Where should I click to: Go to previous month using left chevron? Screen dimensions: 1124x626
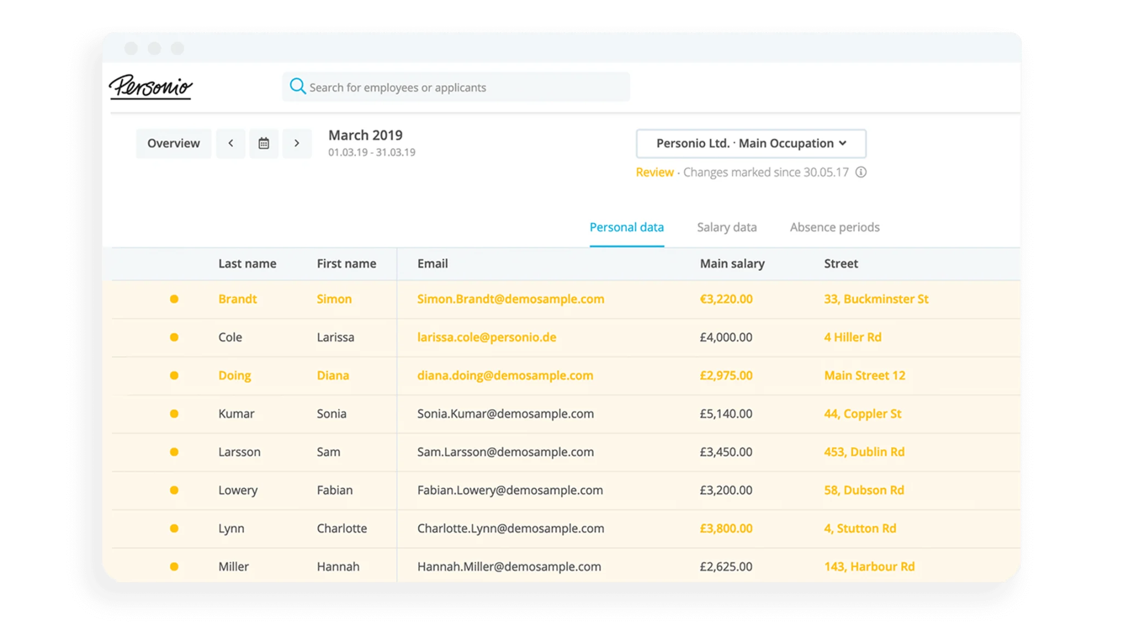231,143
